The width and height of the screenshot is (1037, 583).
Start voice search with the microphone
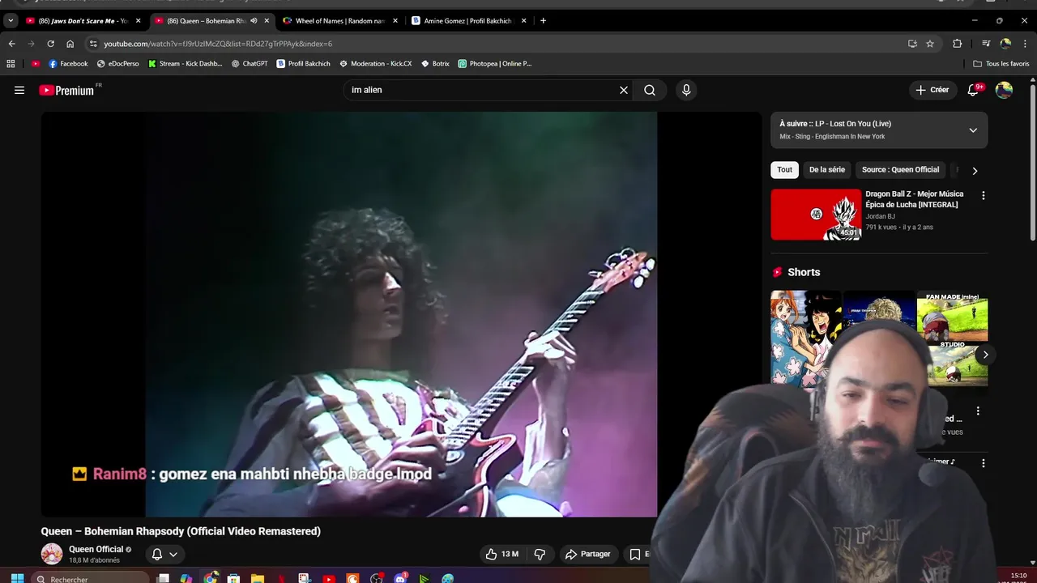point(686,90)
